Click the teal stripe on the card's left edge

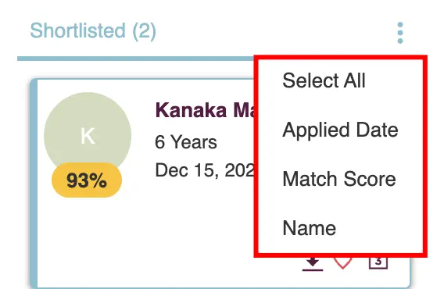pyautogui.click(x=34, y=184)
